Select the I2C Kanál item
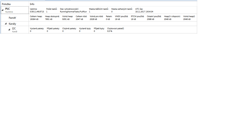This screenshot has height=133, width=236. 14,30
